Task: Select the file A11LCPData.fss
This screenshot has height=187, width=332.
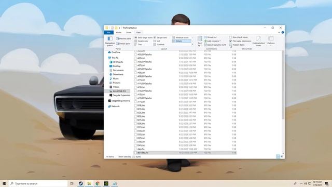Action: [144, 84]
